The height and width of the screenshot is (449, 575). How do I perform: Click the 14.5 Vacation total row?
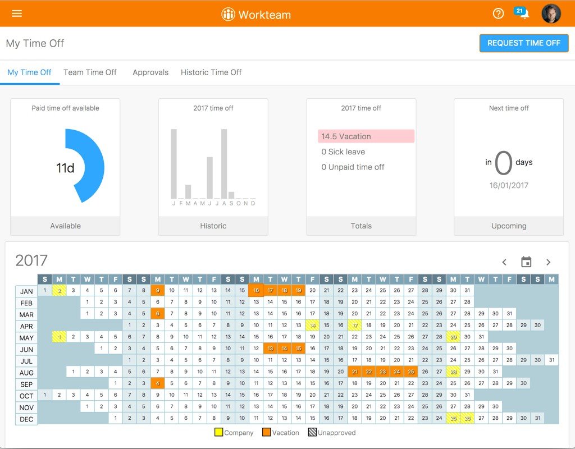[x=366, y=136]
